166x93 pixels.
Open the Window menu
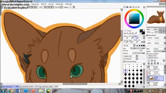point(59,4)
